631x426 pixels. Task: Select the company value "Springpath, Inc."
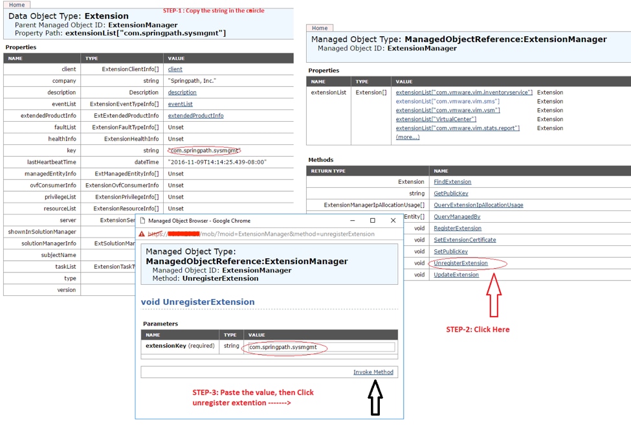pos(192,80)
